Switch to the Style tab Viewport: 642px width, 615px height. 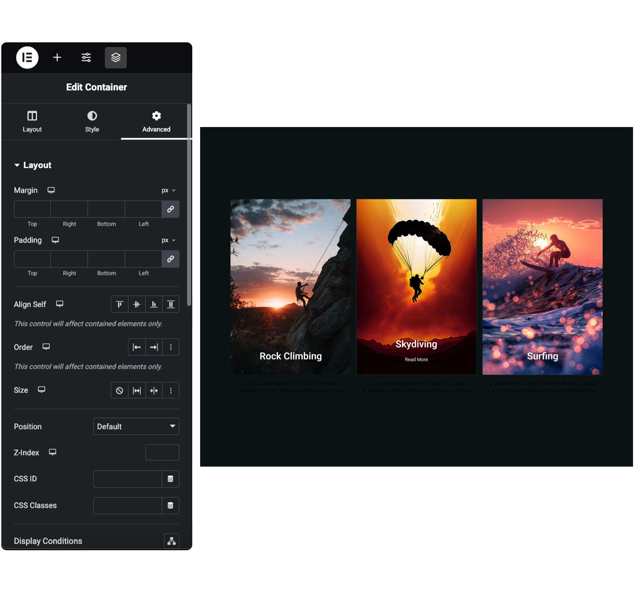(92, 122)
